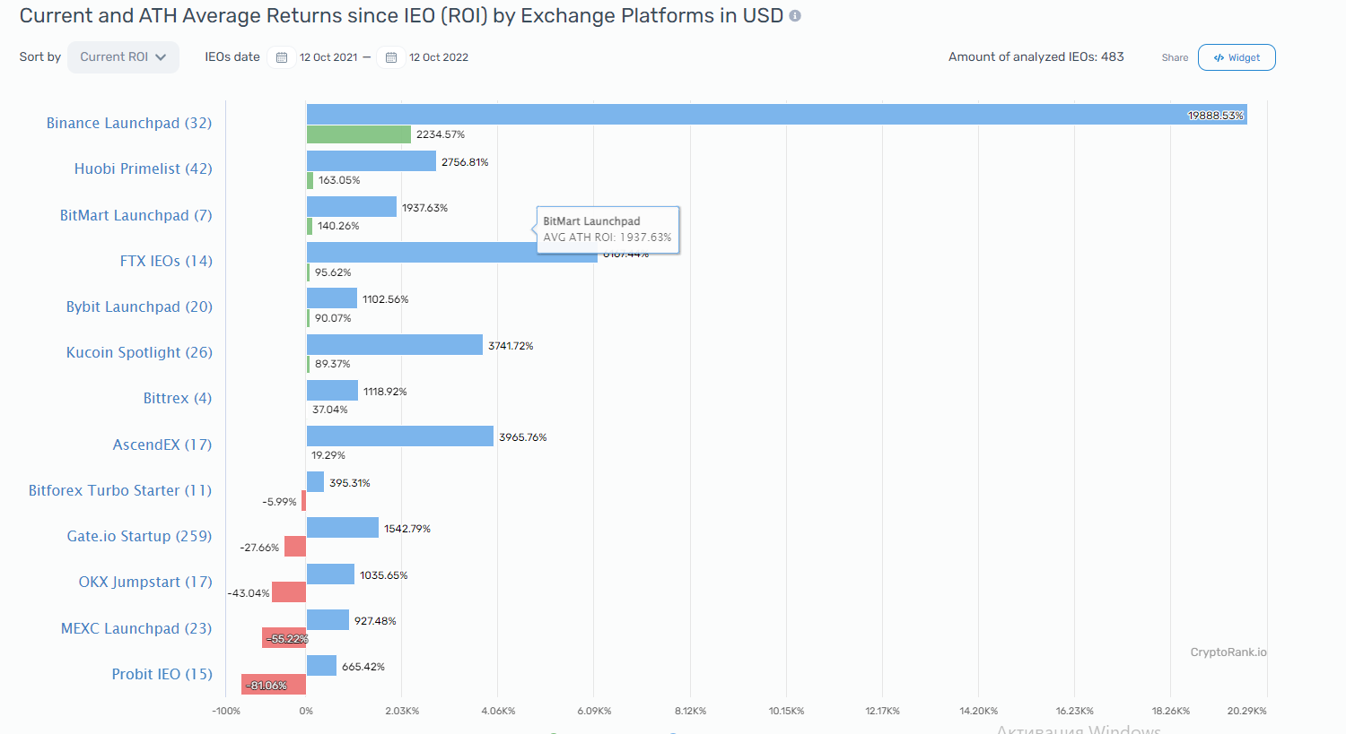Open OKX Jumpstart (17) link
Viewport: 1346px width, 734px height.
(x=145, y=583)
